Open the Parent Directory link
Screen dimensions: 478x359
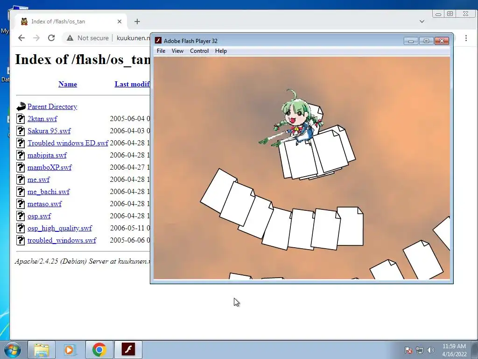[52, 107]
